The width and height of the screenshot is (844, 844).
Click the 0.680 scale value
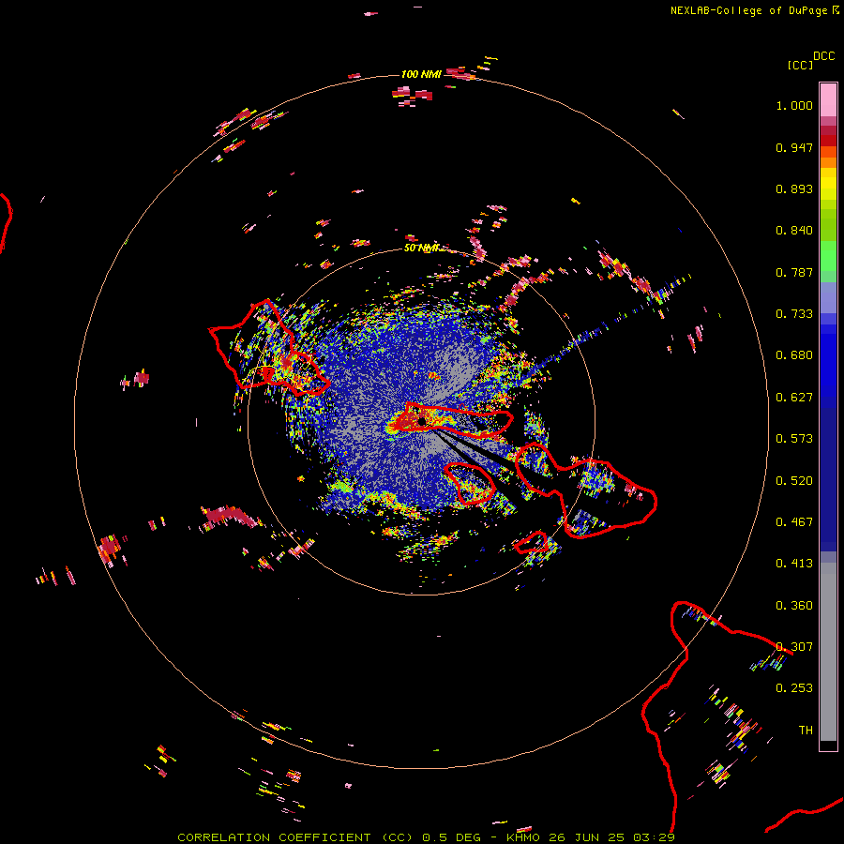coord(794,355)
